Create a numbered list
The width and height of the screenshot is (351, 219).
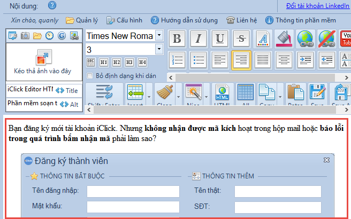point(177,60)
